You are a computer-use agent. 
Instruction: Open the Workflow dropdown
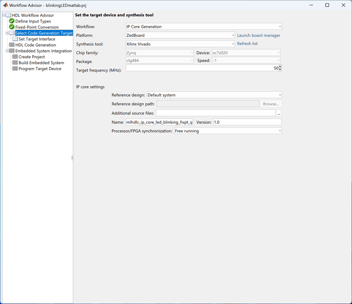point(204,27)
